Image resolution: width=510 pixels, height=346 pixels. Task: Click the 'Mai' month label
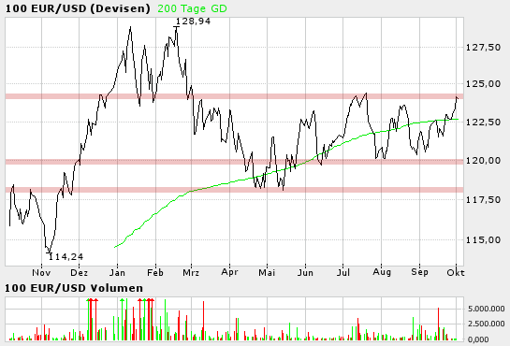click(267, 272)
